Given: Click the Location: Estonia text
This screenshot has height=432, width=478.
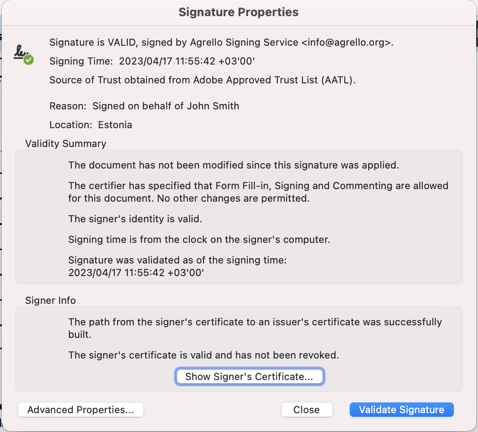Looking at the screenshot, I should (91, 125).
